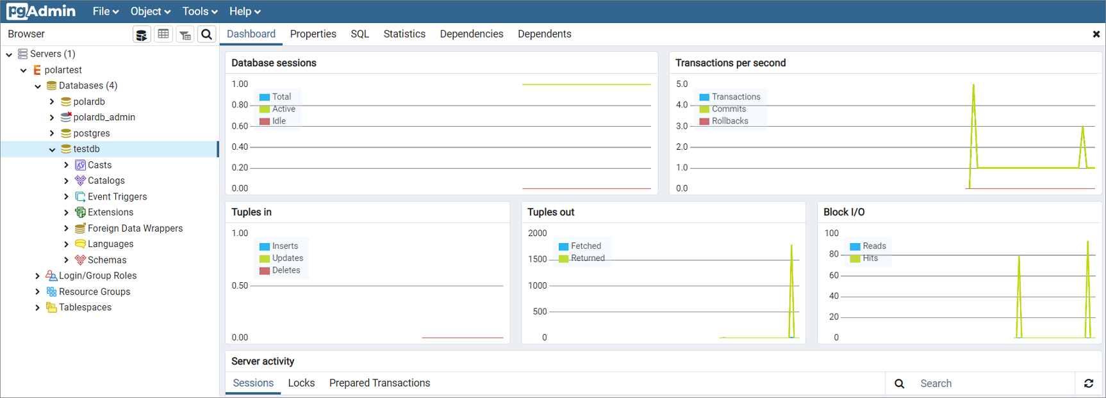Expand the Login/Group Roles node
The height and width of the screenshot is (398, 1106).
click(37, 276)
